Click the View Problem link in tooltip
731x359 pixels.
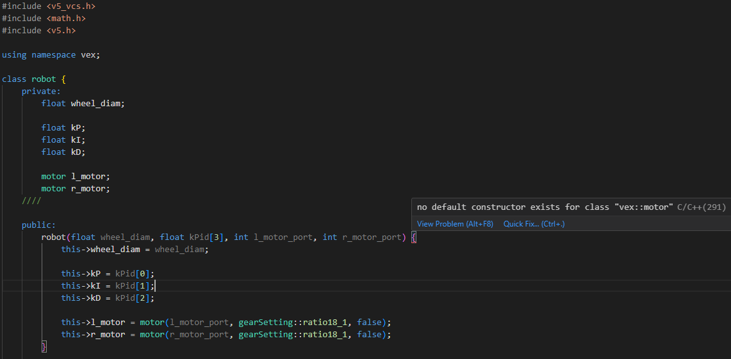coord(455,224)
